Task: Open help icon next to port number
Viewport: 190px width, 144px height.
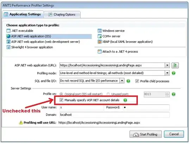Action: [x=173, y=94]
